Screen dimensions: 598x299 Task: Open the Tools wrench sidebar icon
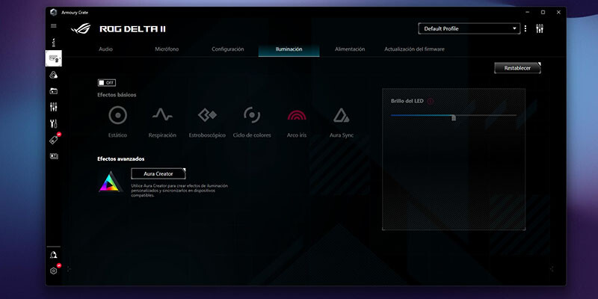tap(53, 123)
